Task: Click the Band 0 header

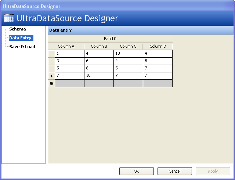Action: [110, 39]
